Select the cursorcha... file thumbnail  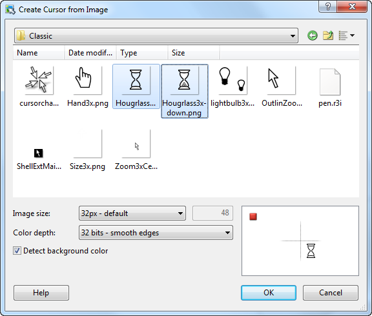pyautogui.click(x=39, y=86)
